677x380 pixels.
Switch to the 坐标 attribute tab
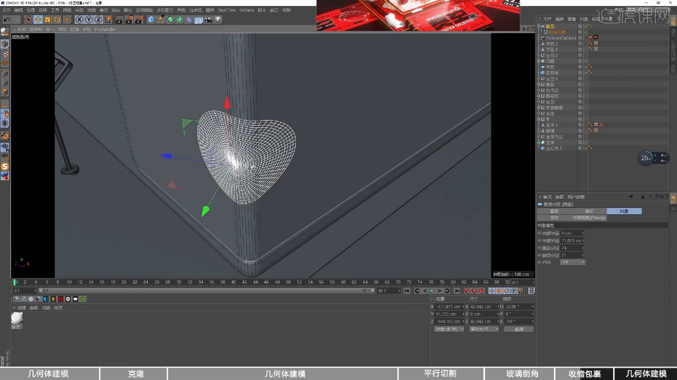[x=589, y=211]
